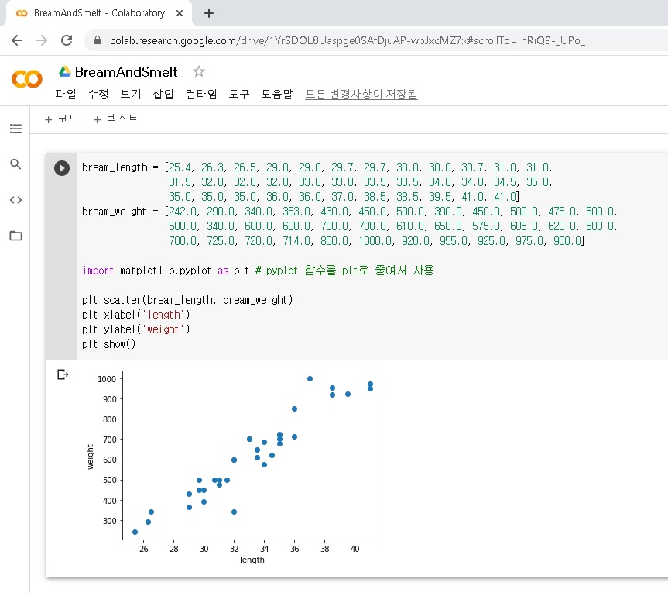The image size is (668, 593).
Task: Open the code snippets panel
Action: pyautogui.click(x=15, y=200)
